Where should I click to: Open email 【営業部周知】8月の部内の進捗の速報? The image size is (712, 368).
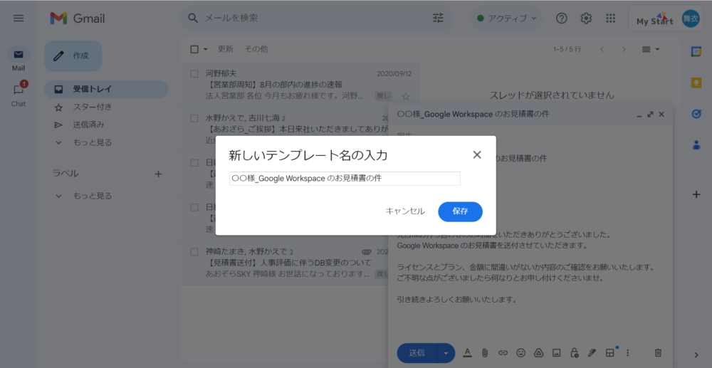[275, 85]
